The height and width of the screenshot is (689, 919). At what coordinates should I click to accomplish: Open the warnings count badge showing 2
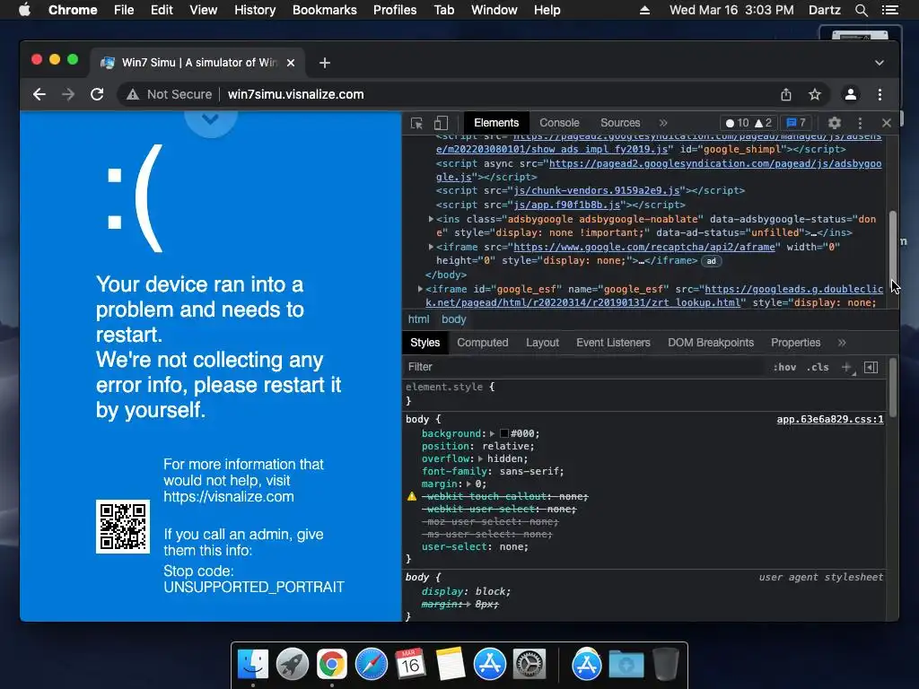tap(763, 123)
